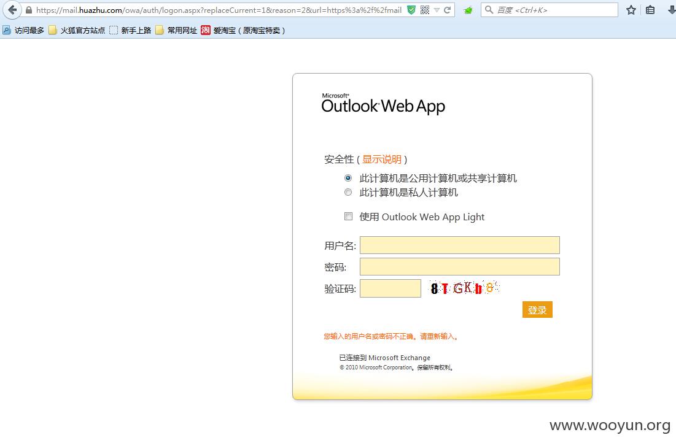Click the address bar URL field
The image size is (676, 443).
click(x=219, y=10)
